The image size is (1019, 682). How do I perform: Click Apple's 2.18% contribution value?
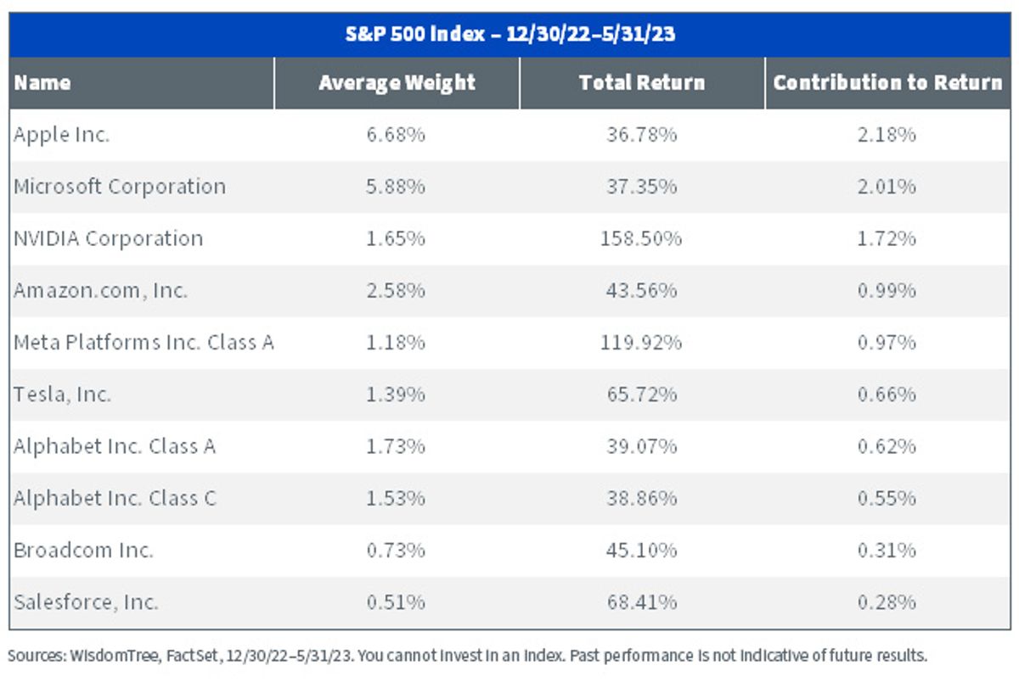point(887,135)
